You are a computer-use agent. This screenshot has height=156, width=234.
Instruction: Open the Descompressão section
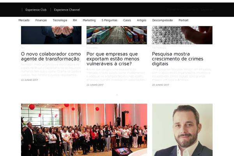point(162,20)
